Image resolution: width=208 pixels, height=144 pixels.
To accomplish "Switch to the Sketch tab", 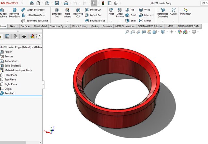I will (x=13, y=26).
